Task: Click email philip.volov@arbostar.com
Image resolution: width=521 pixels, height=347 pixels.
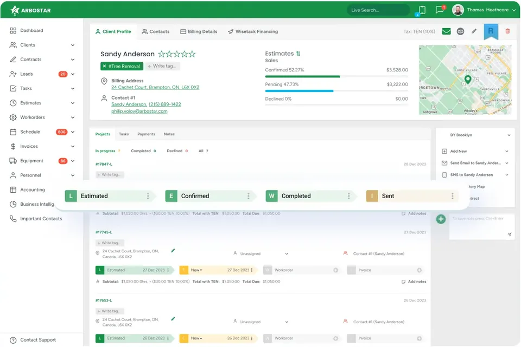Action: (x=139, y=112)
